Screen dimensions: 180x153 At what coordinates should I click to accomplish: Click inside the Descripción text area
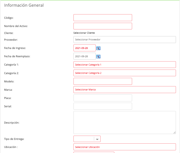coord(125,123)
